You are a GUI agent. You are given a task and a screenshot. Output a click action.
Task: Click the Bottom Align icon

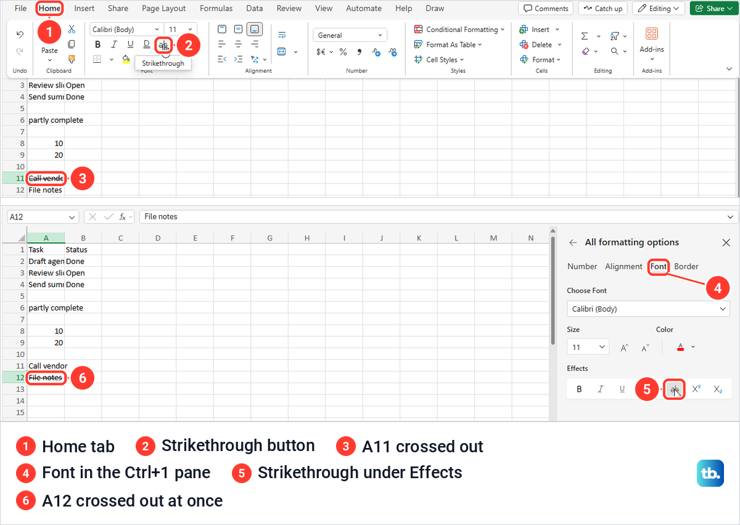pos(254,29)
